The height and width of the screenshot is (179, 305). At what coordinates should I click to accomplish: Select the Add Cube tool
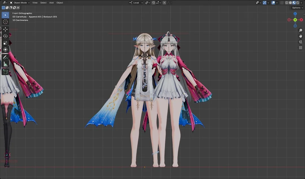[5, 72]
